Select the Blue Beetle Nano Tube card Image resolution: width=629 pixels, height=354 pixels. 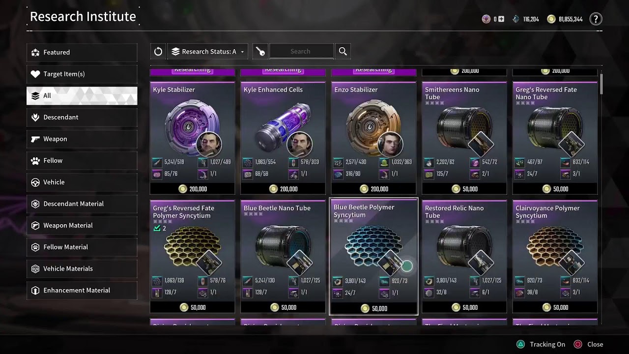tap(283, 257)
